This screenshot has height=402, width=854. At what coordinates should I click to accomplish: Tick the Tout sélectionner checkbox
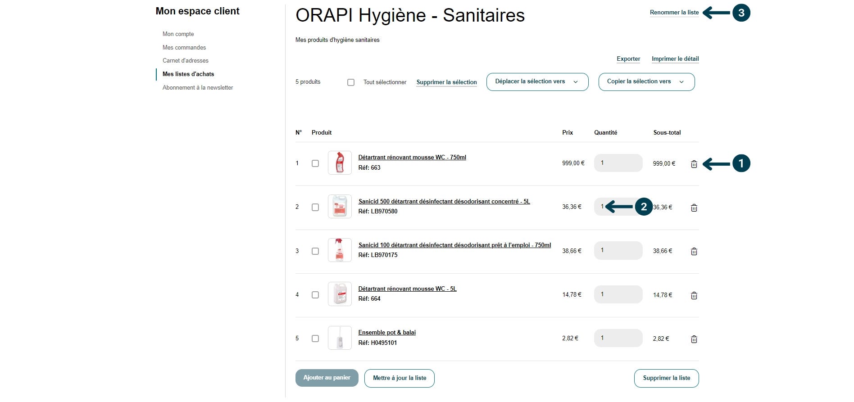tap(351, 82)
